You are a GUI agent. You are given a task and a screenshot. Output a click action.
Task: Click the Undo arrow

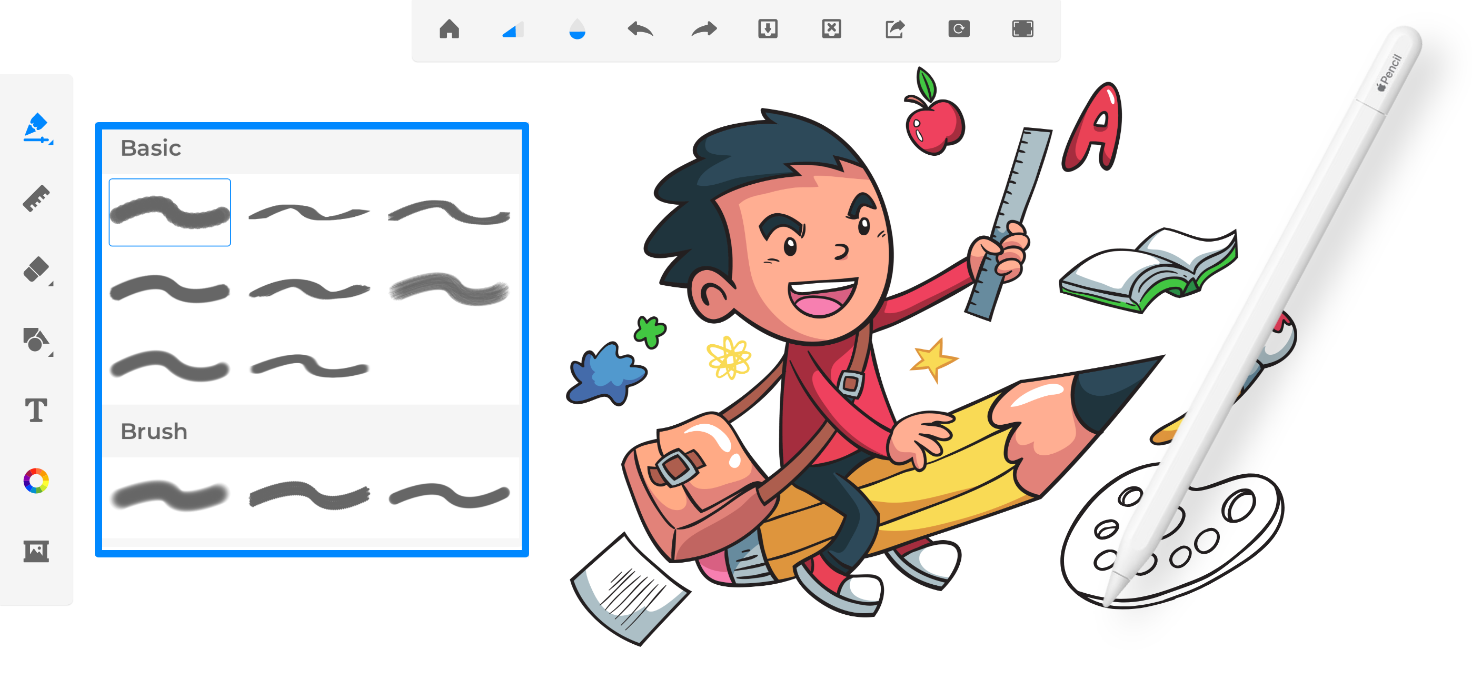pos(640,29)
